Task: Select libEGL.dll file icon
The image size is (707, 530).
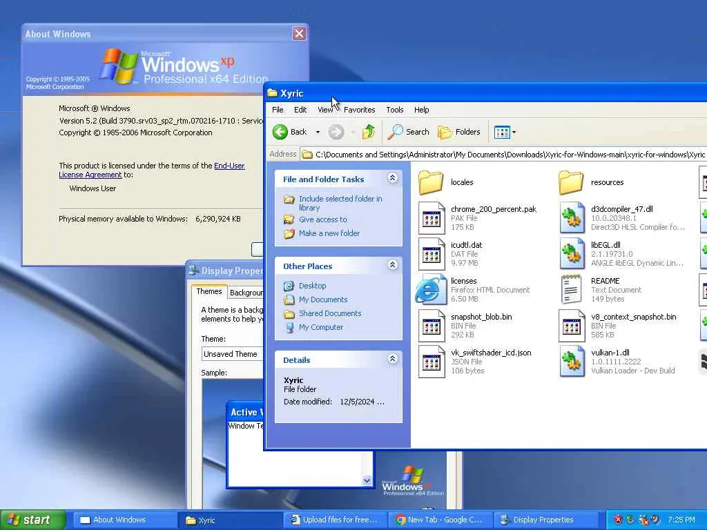Action: [x=572, y=254]
